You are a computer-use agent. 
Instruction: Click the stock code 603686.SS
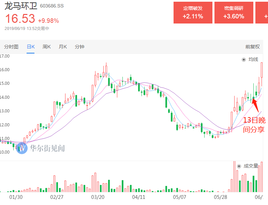coord(51,6)
